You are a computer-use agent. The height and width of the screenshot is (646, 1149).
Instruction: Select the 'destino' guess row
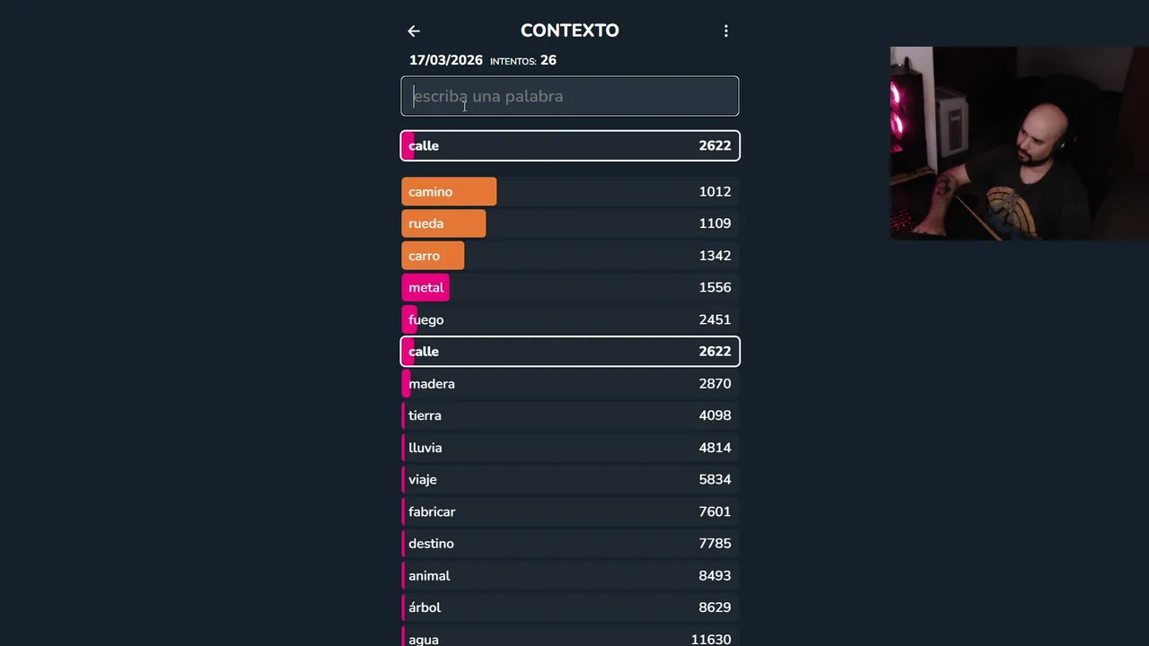click(570, 544)
